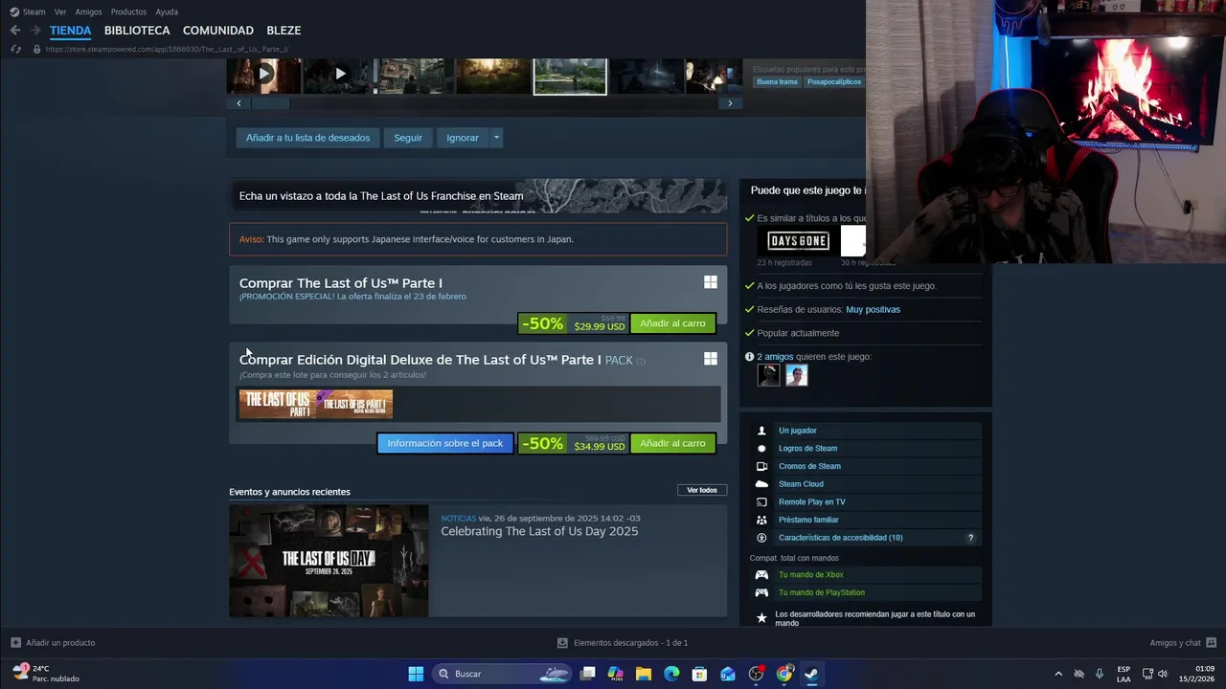The image size is (1226, 689).
Task: Click the Windows icon for Parte I
Action: tap(711, 282)
